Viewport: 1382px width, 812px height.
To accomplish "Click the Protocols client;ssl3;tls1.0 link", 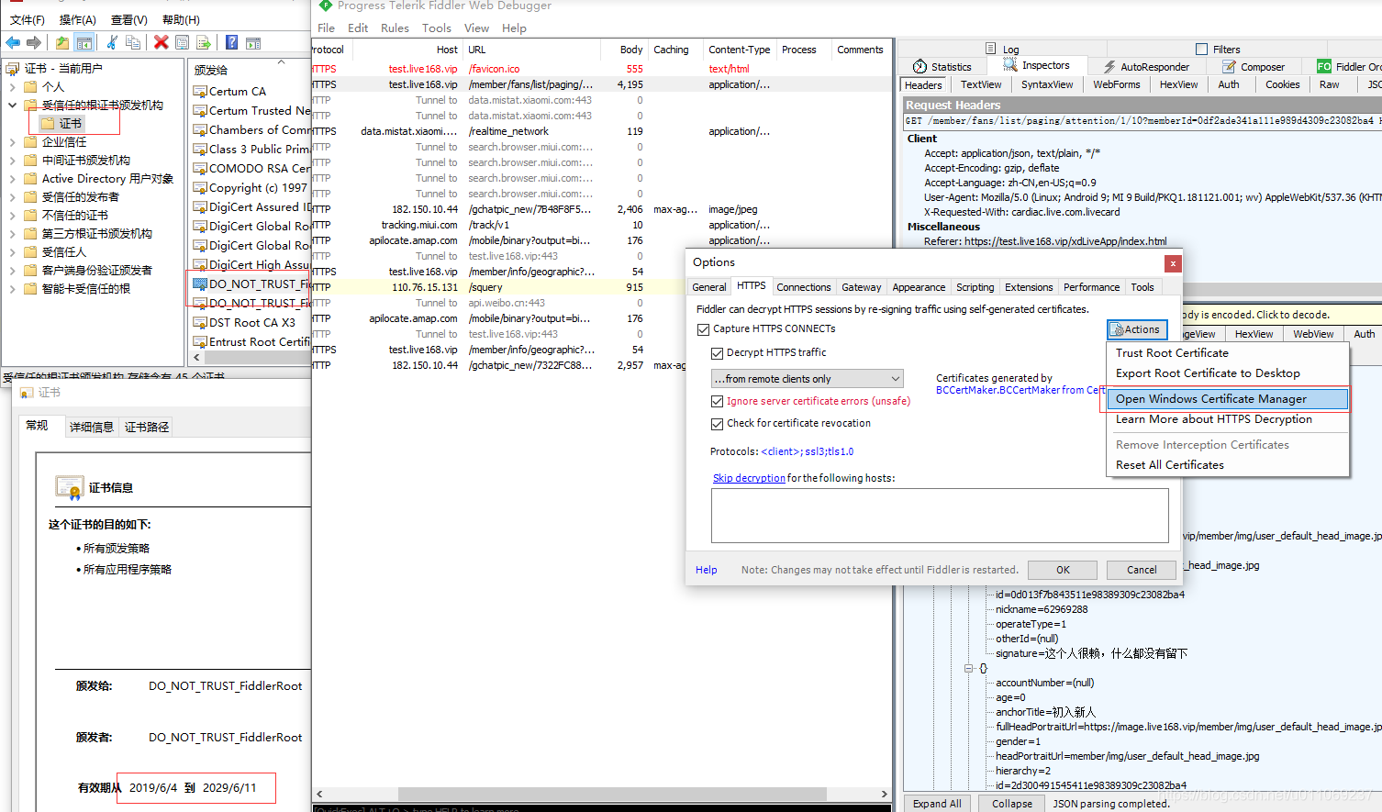I will [808, 451].
